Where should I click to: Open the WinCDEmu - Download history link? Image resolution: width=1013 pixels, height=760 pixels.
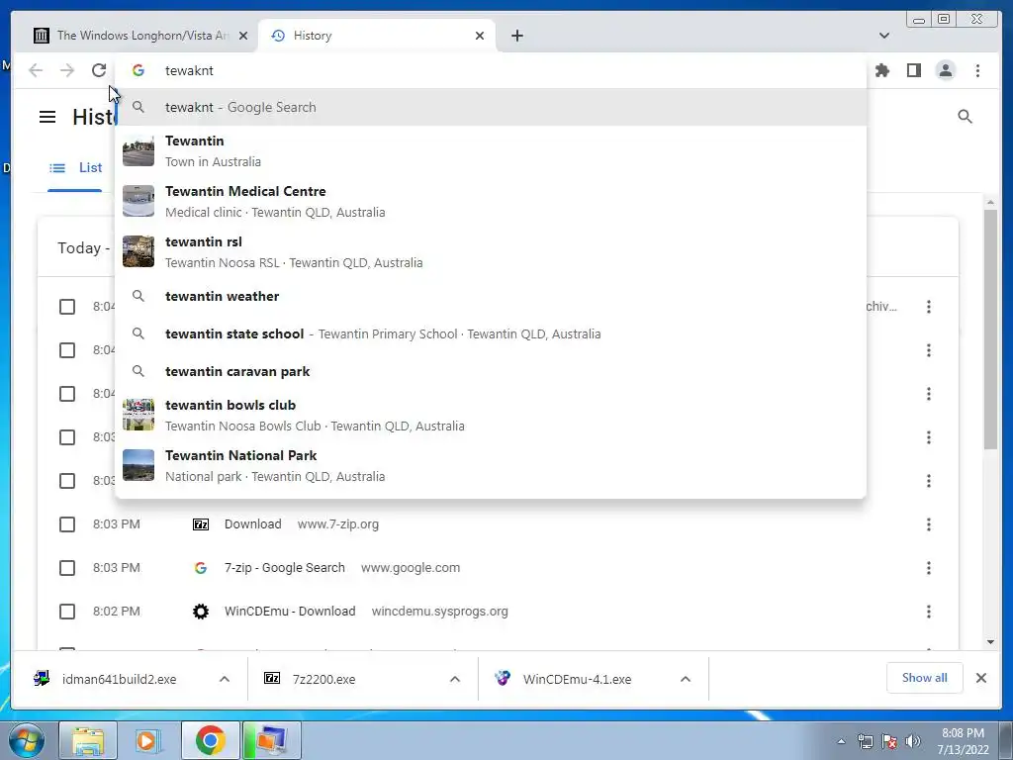point(290,612)
